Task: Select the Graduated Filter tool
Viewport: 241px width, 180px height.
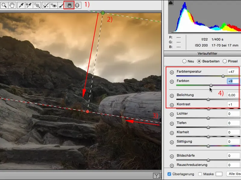Action: click(69, 5)
